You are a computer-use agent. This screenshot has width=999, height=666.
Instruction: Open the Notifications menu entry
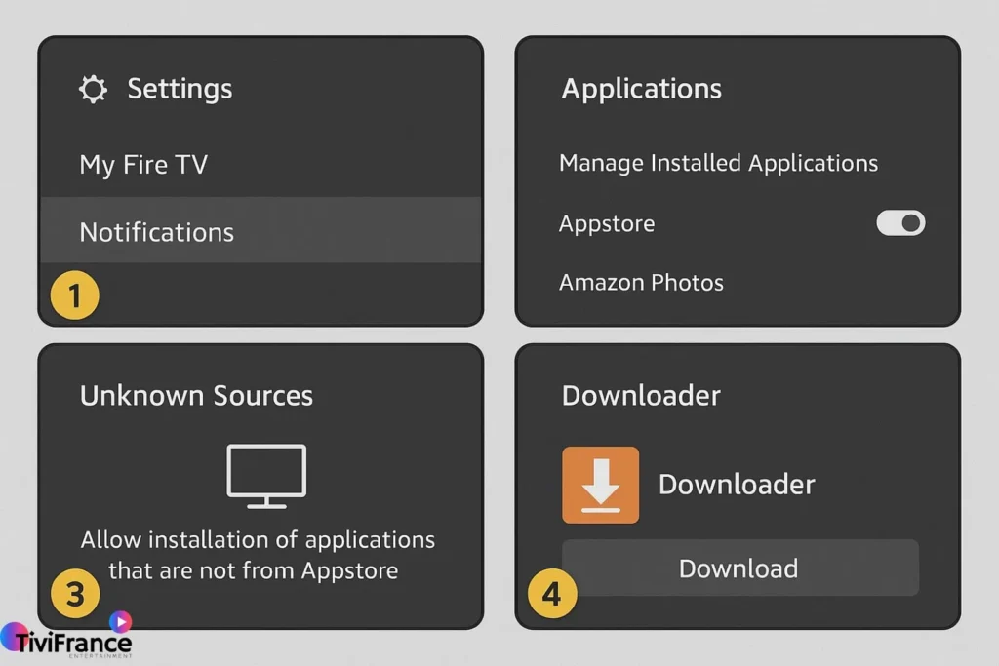tap(156, 232)
